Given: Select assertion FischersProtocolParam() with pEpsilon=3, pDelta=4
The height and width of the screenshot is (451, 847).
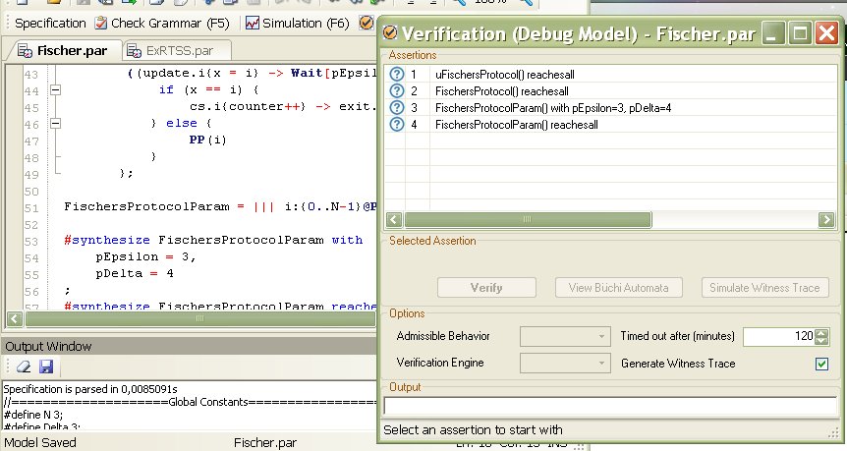Looking at the screenshot, I should coord(553,108).
